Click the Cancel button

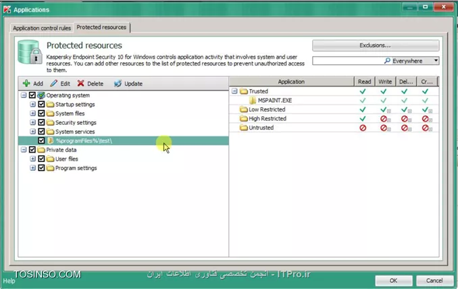click(x=434, y=280)
